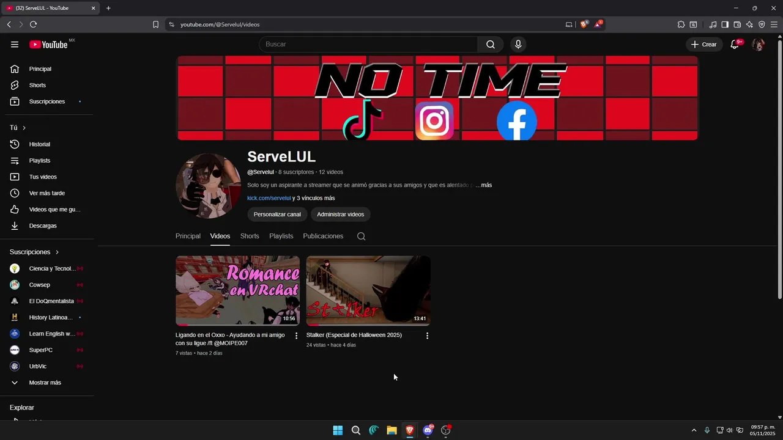Reload the browser page
783x440 pixels.
pos(33,24)
